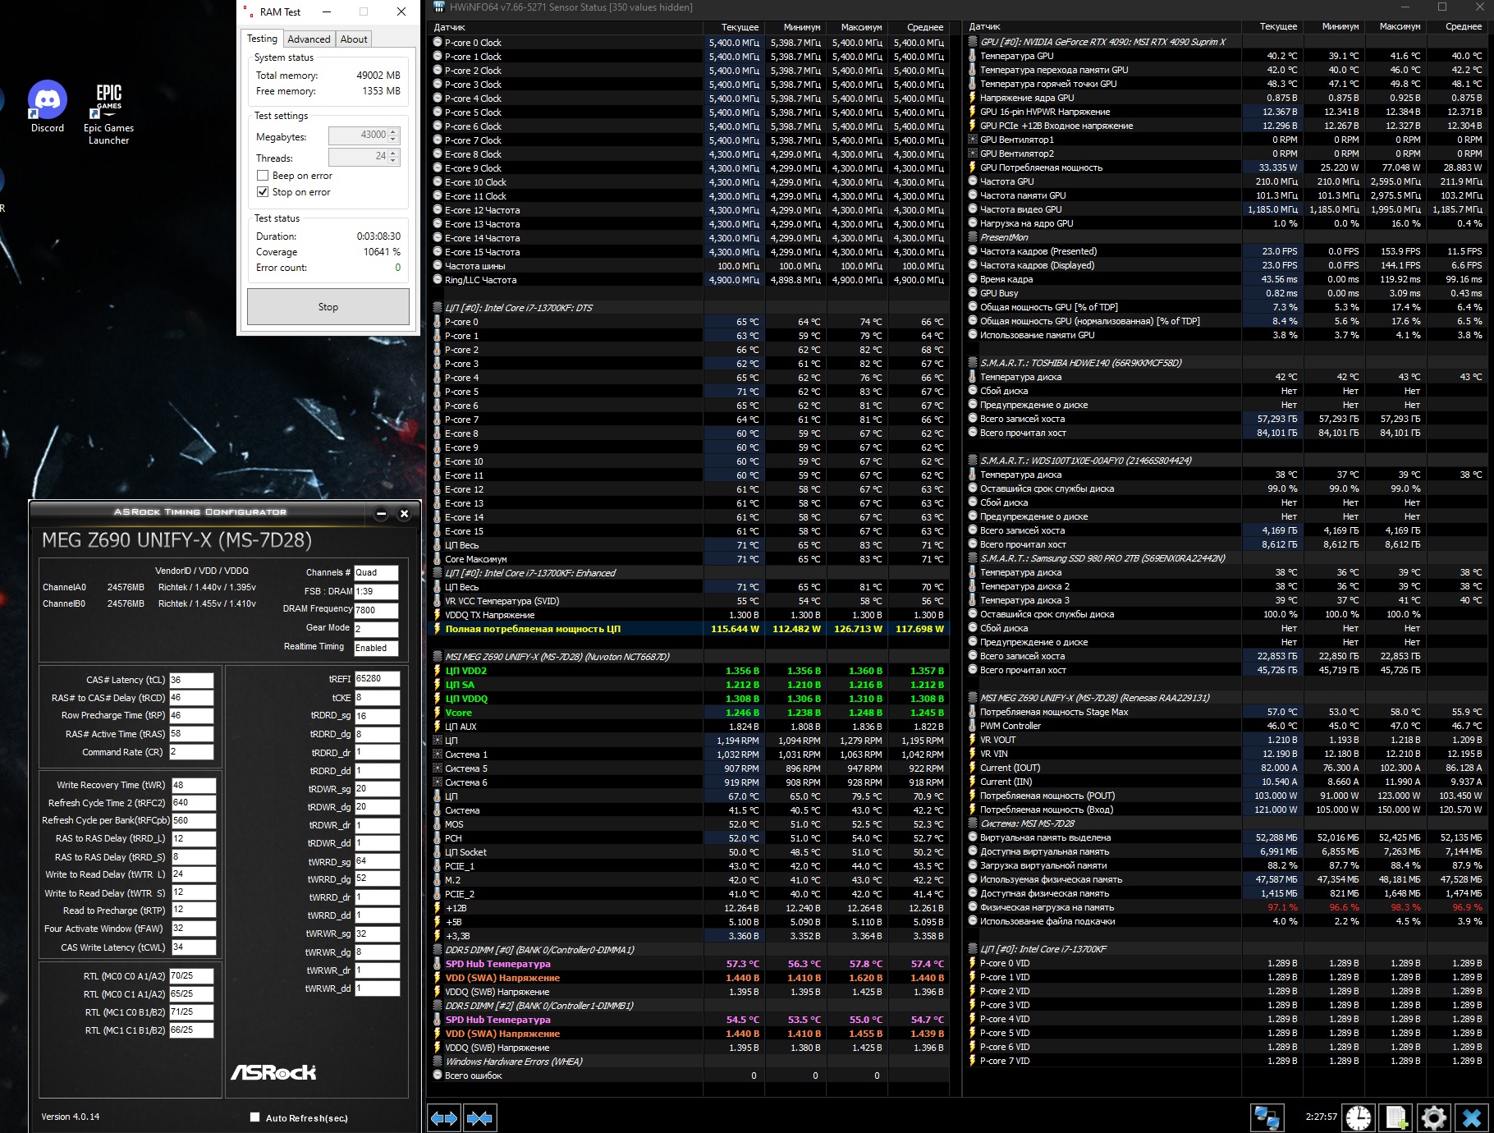Click the icon beside Ring/LLC Частота
Screen dimensions: 1494x1133
438,280
